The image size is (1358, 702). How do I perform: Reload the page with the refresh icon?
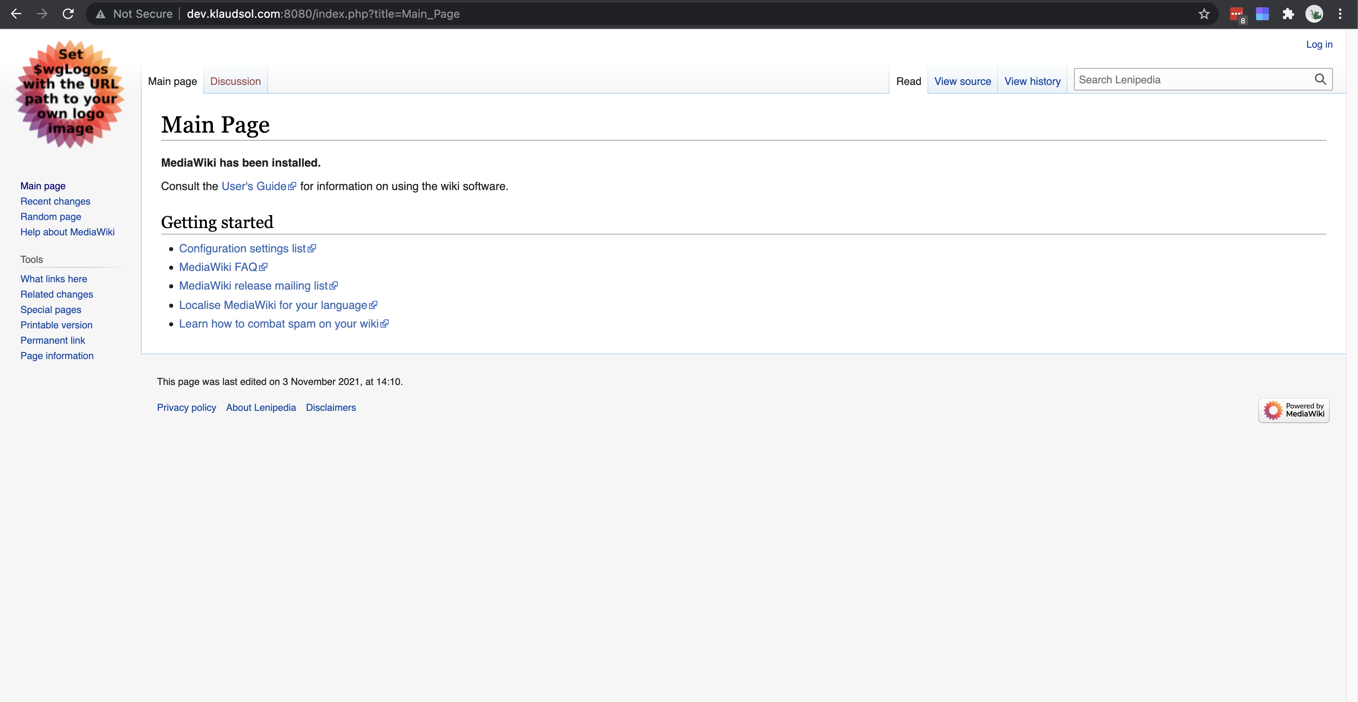(68, 14)
